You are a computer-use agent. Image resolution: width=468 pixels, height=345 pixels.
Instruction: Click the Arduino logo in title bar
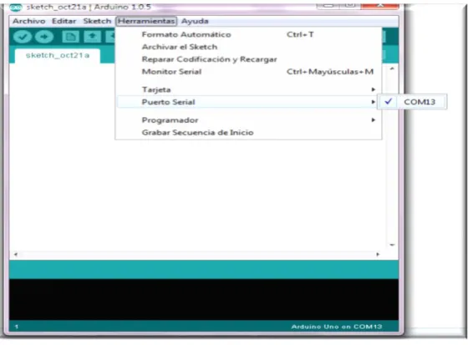[16, 8]
